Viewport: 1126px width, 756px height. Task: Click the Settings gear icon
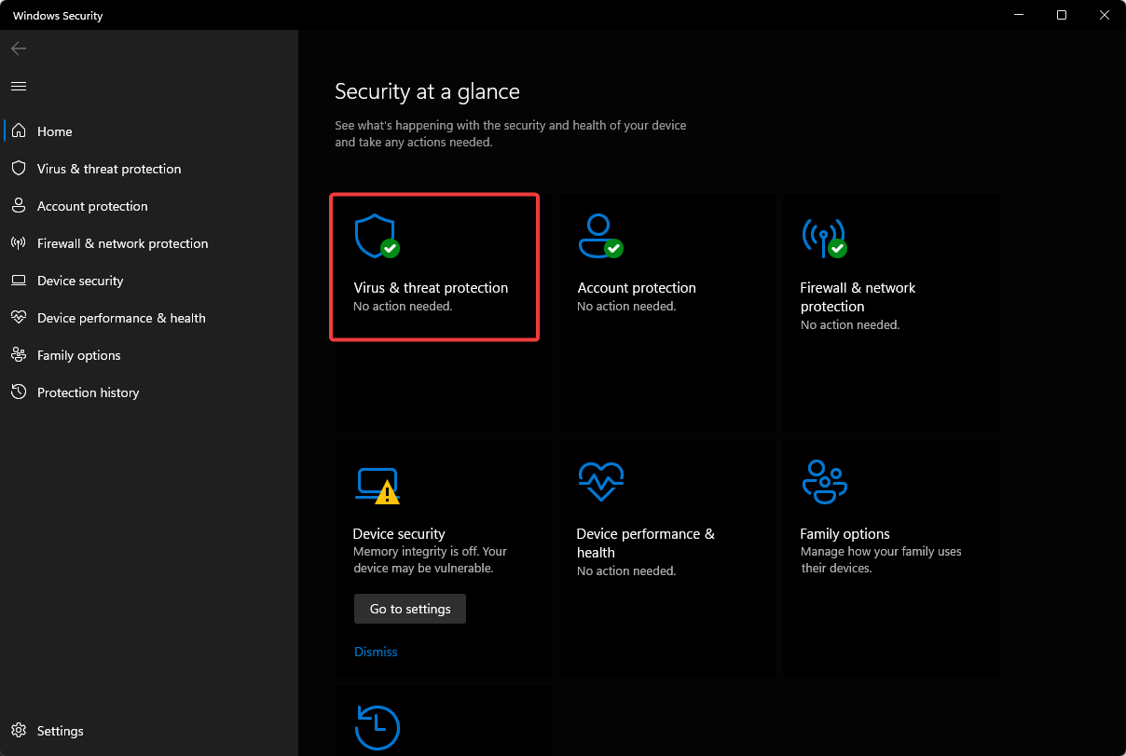[19, 731]
